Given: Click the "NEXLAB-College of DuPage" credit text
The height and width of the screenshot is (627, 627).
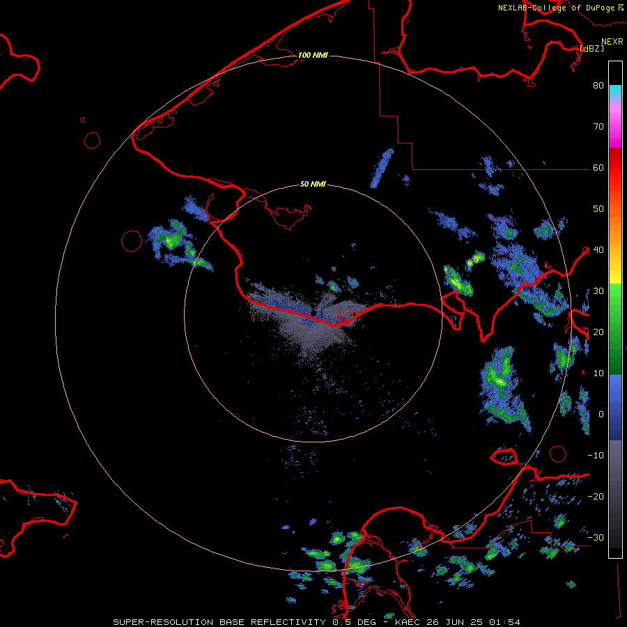Looking at the screenshot, I should (x=557, y=8).
